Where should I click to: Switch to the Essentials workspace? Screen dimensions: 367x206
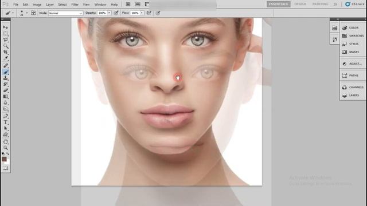pyautogui.click(x=279, y=4)
